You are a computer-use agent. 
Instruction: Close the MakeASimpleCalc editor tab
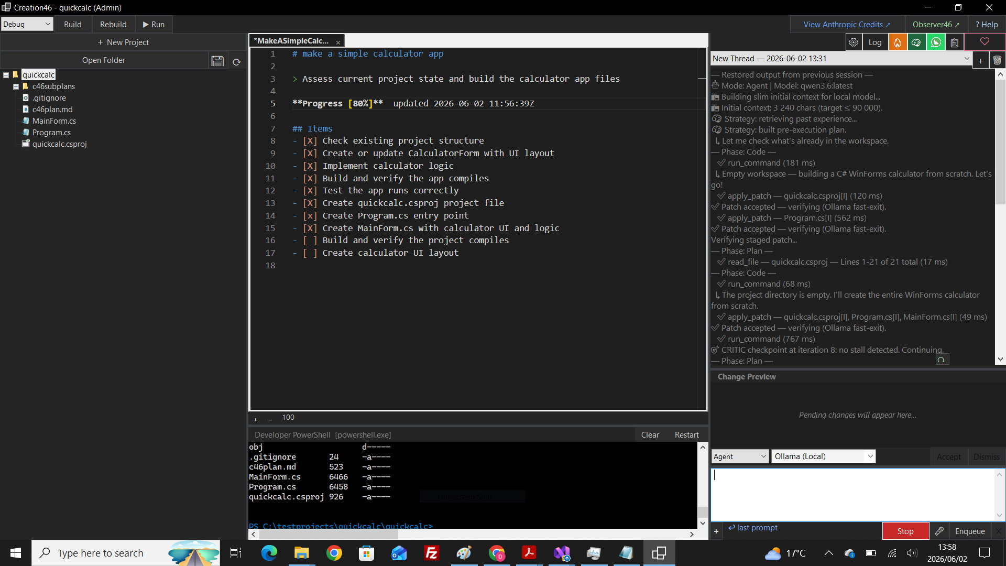[x=338, y=42]
